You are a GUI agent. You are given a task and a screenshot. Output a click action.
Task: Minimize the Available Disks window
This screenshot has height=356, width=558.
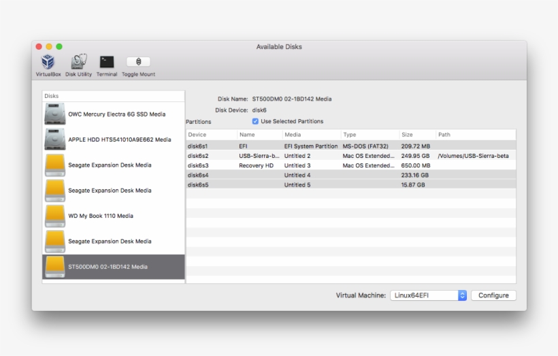tap(49, 47)
